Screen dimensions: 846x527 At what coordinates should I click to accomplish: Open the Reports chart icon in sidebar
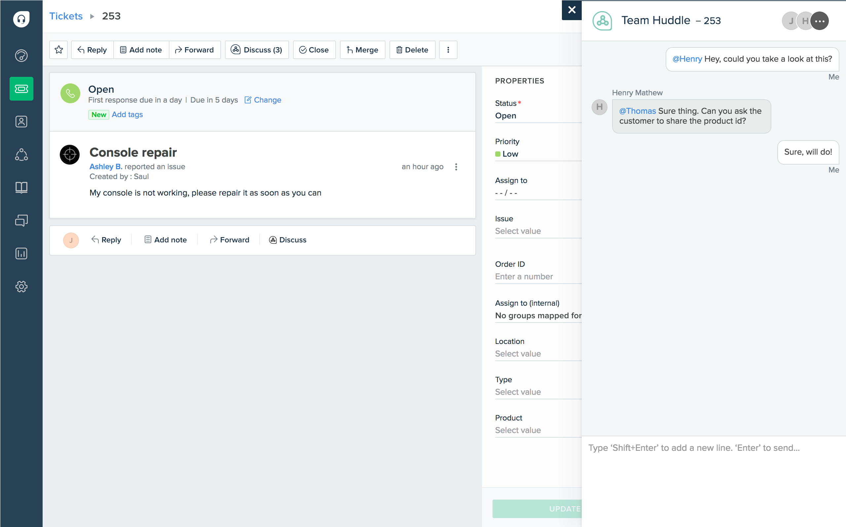pos(21,253)
